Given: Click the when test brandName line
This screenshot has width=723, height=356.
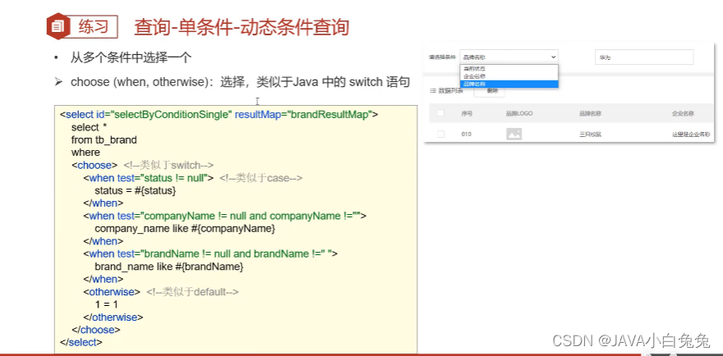Looking at the screenshot, I should pyautogui.click(x=210, y=253).
